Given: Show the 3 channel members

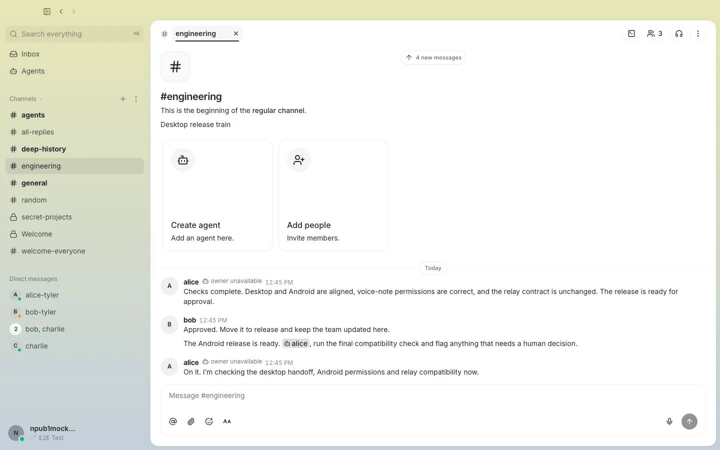Looking at the screenshot, I should [x=654, y=33].
